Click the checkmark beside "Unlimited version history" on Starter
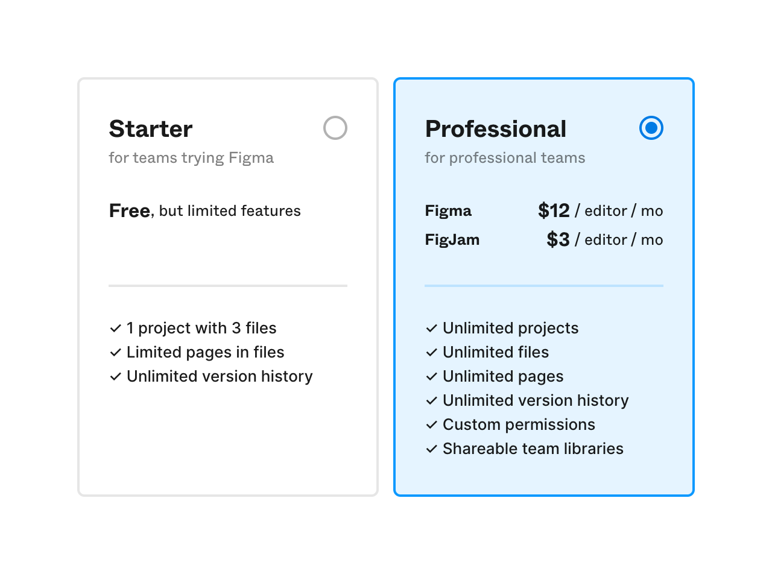This screenshot has width=772, height=574. click(x=115, y=376)
